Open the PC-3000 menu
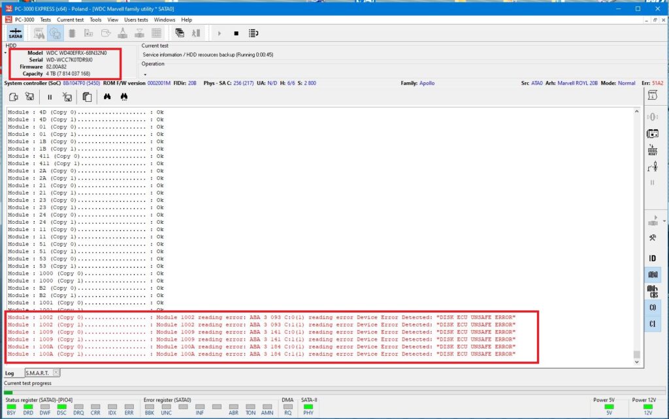 pos(24,20)
